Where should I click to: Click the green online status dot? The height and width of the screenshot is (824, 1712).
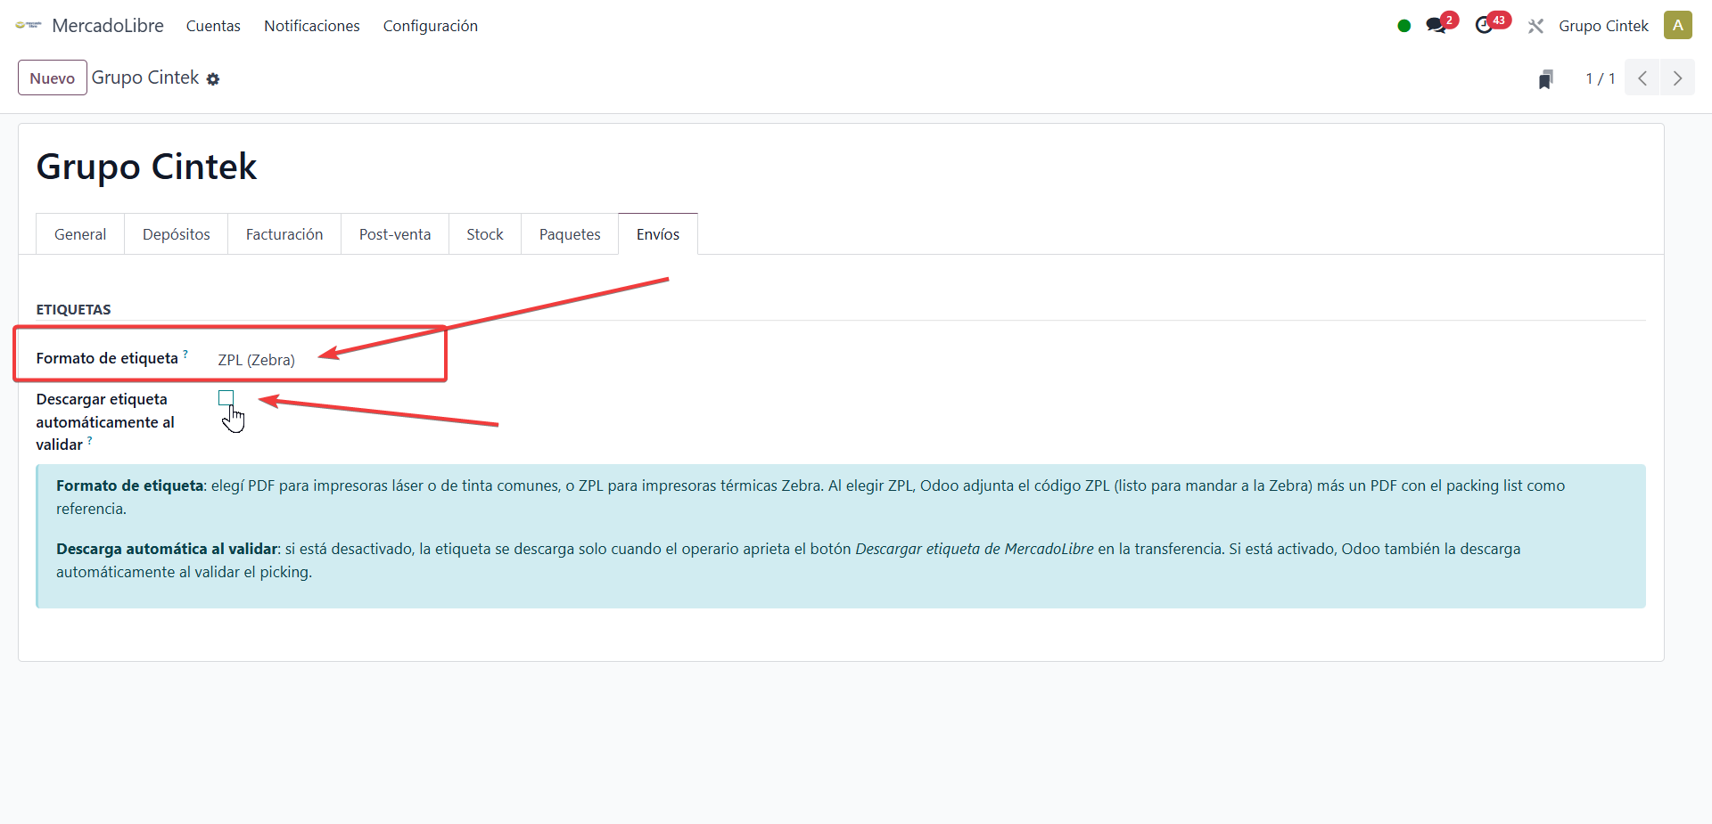point(1404,26)
